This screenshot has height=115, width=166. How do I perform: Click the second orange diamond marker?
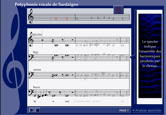click(67, 19)
